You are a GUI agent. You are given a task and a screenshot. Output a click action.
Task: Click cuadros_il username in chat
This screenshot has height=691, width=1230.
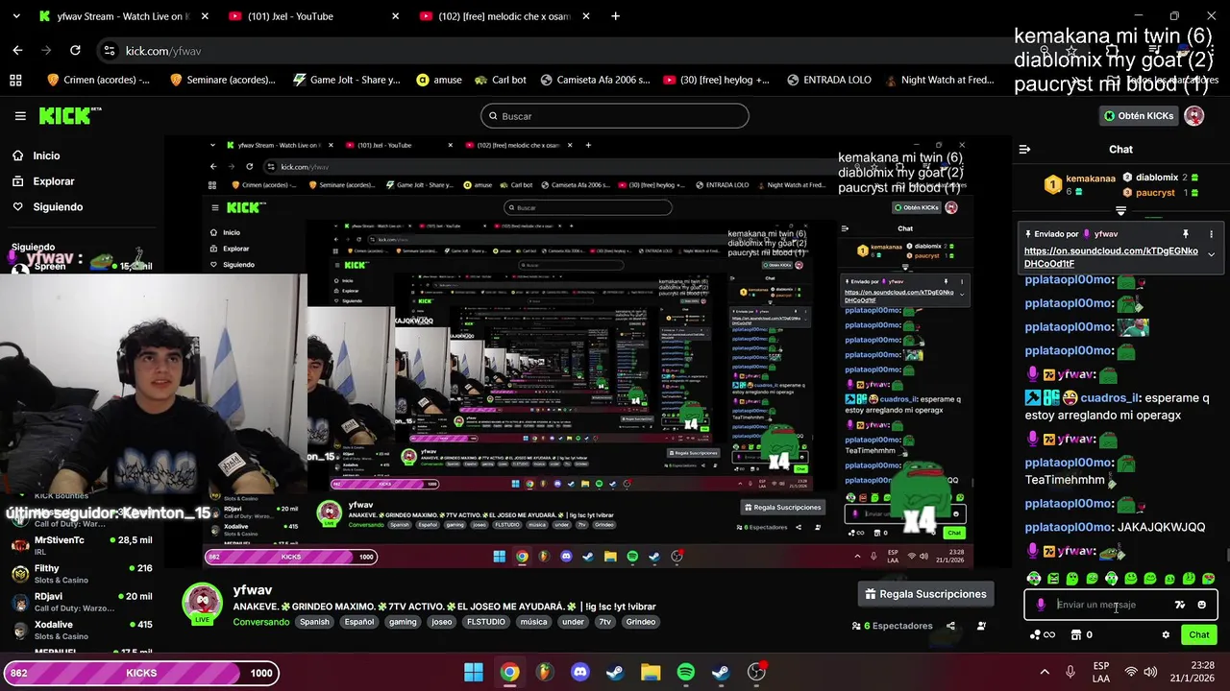[x=1110, y=398]
